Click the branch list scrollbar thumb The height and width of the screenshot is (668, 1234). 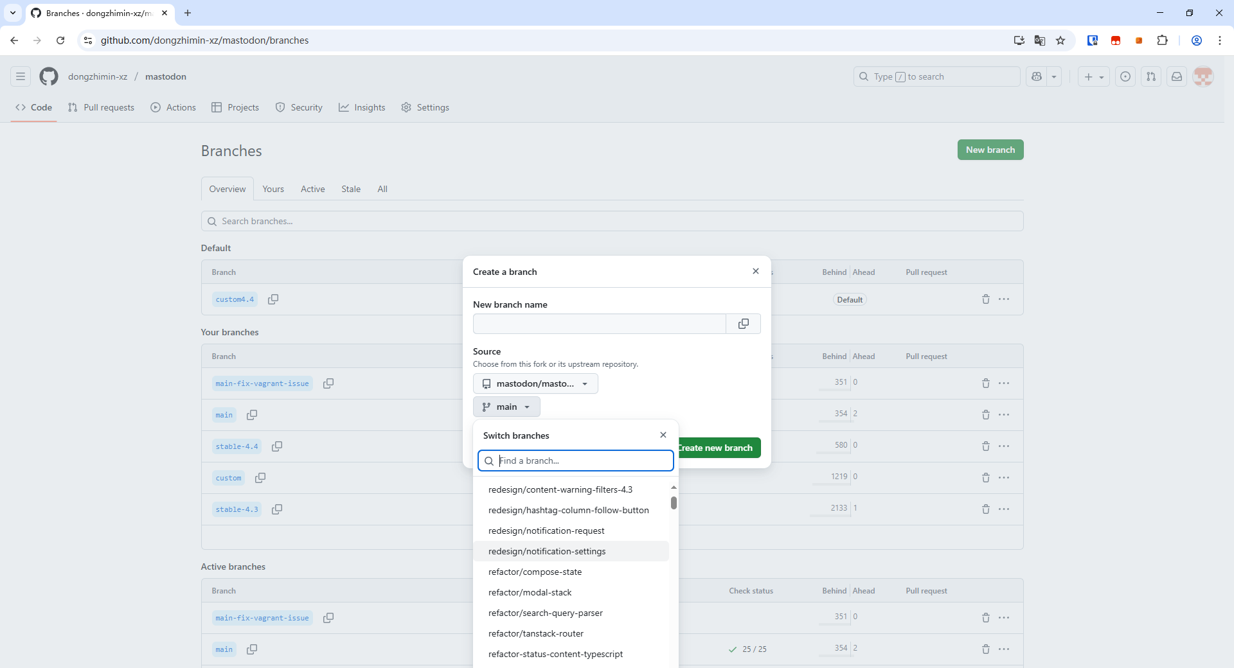(674, 502)
